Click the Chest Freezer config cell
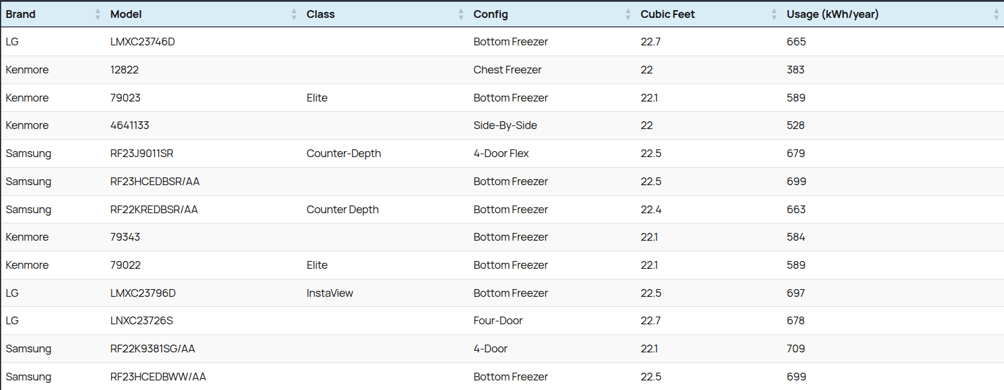 pyautogui.click(x=507, y=70)
